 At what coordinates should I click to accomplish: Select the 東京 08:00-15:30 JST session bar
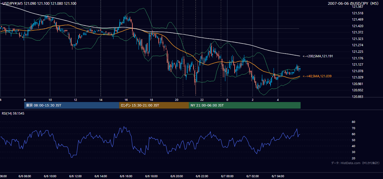pos(72,105)
